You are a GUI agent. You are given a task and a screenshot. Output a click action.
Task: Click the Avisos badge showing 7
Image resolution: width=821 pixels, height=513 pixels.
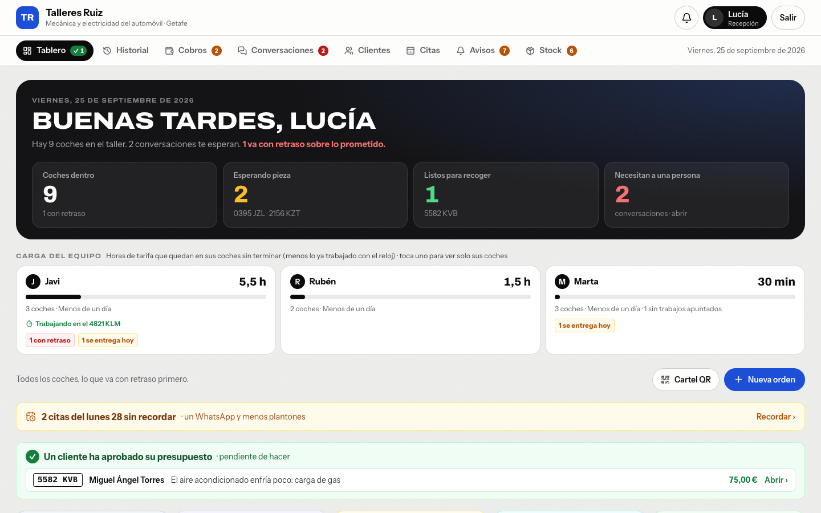(505, 51)
